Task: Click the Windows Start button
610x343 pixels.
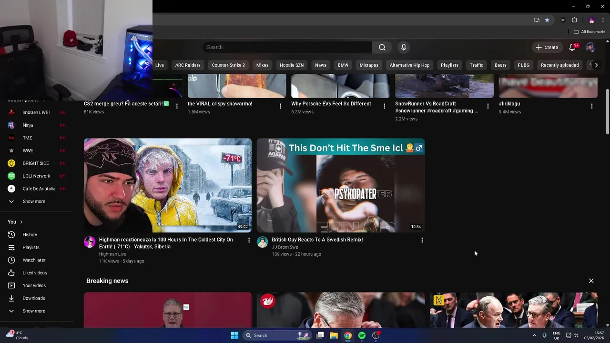Action: 234,335
